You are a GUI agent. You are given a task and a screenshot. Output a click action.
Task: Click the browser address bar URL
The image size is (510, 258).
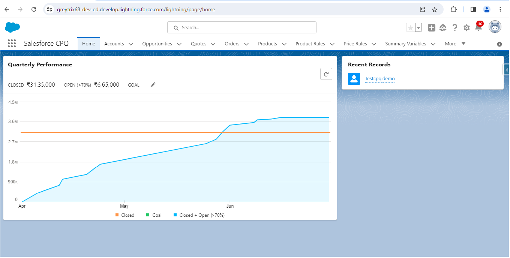[136, 9]
